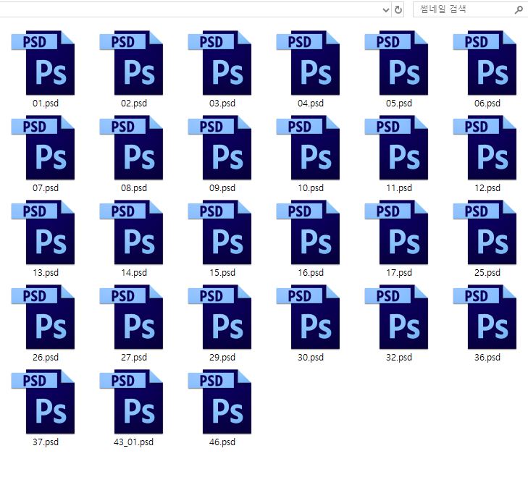
Task: Select the 13.psd file icon
Action: 43,232
